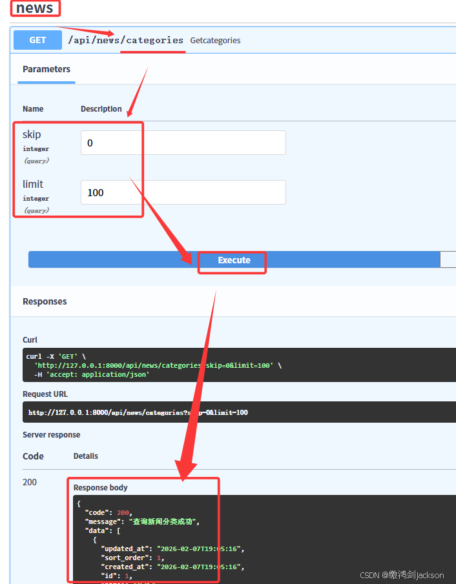Select the Getcategories summary text
The height and width of the screenshot is (584, 456).
coord(215,40)
